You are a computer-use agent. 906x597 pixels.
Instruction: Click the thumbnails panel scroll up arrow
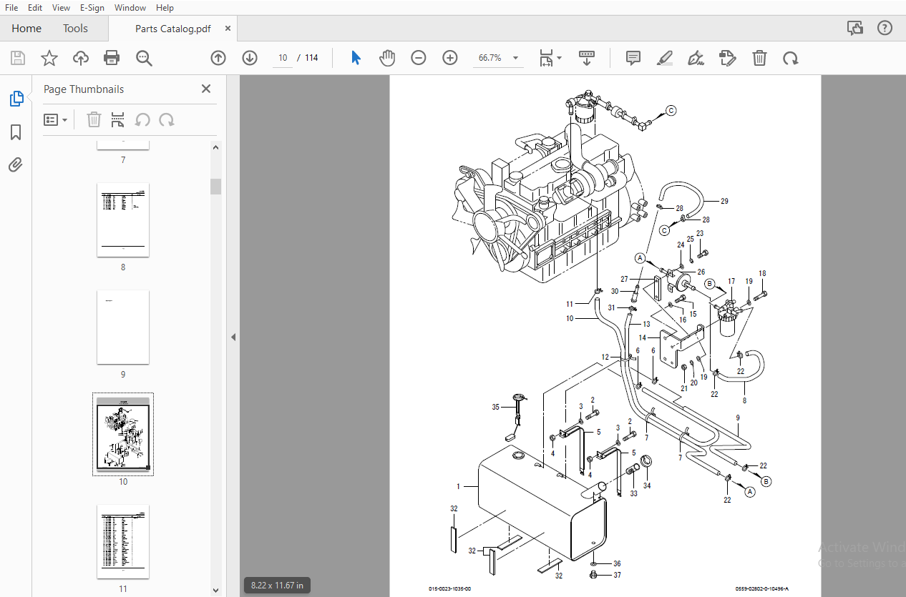click(215, 147)
